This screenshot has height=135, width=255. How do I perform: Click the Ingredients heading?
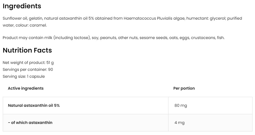tap(22, 6)
